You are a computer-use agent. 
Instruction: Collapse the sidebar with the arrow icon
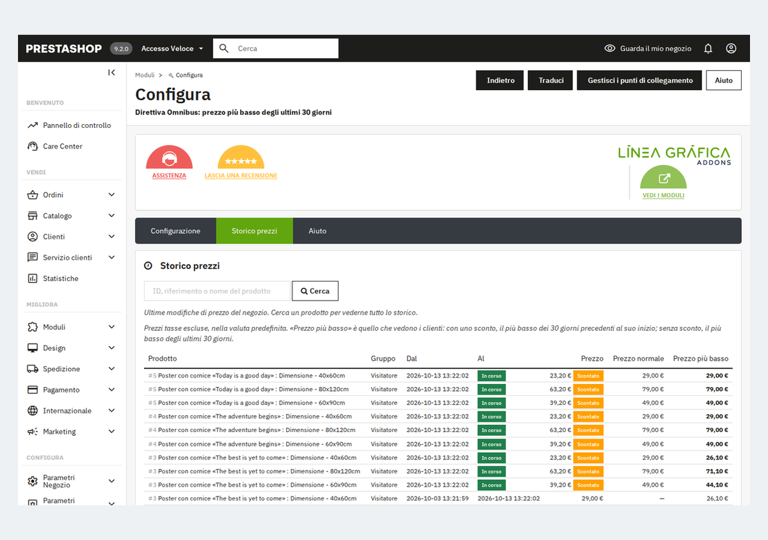click(111, 72)
